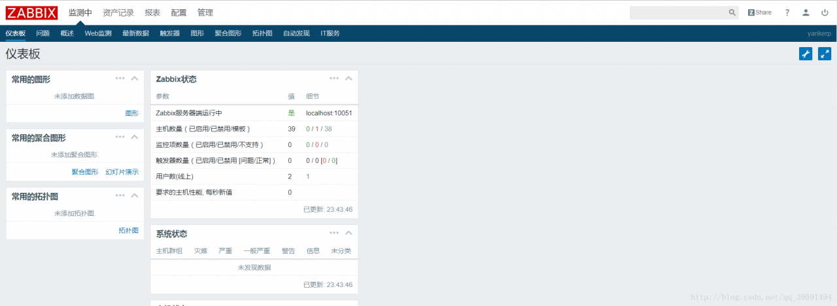The height and width of the screenshot is (306, 837).
Task: Go to the IT服务 submenu tab
Action: [330, 33]
